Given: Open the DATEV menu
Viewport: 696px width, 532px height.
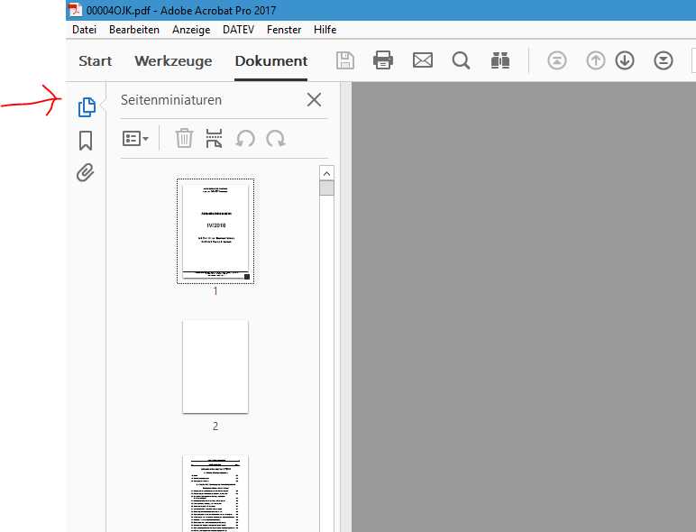Looking at the screenshot, I should 238,30.
